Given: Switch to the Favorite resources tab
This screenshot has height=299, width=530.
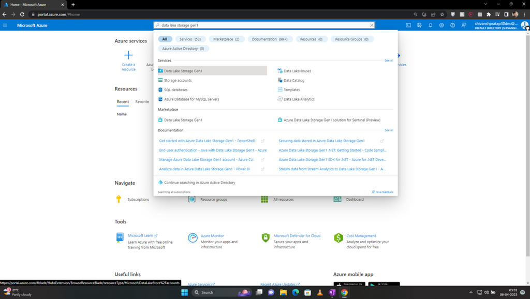Looking at the screenshot, I should coord(142,101).
